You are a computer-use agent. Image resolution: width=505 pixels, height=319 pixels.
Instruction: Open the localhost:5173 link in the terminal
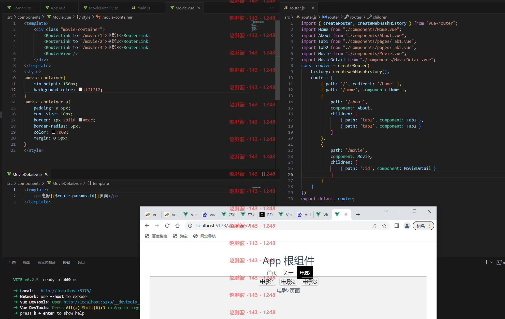(66, 291)
